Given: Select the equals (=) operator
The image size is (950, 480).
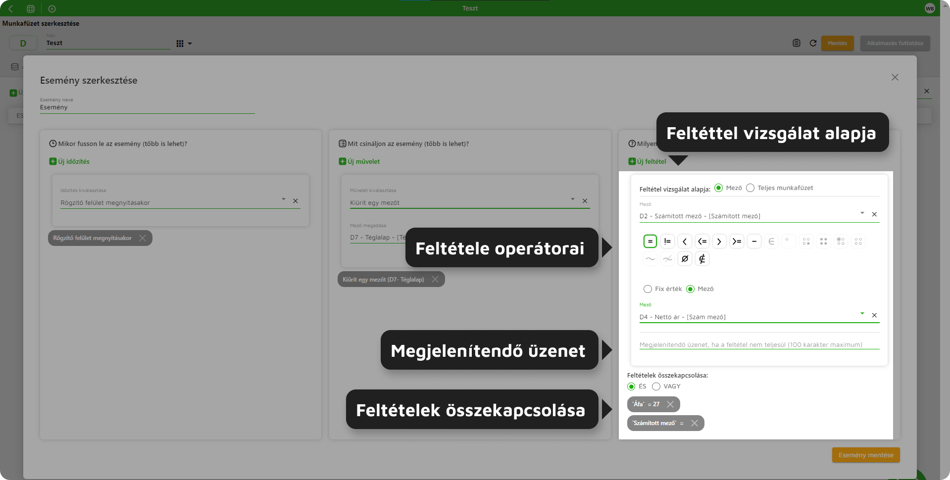Looking at the screenshot, I should pos(650,241).
